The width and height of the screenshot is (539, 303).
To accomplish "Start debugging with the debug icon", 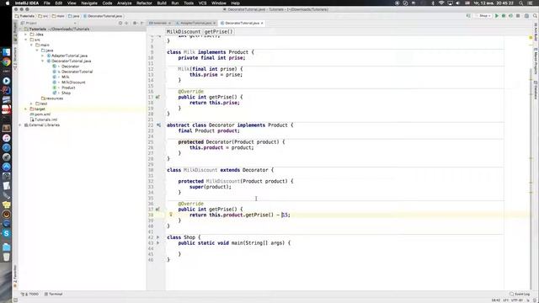I will [x=504, y=16].
